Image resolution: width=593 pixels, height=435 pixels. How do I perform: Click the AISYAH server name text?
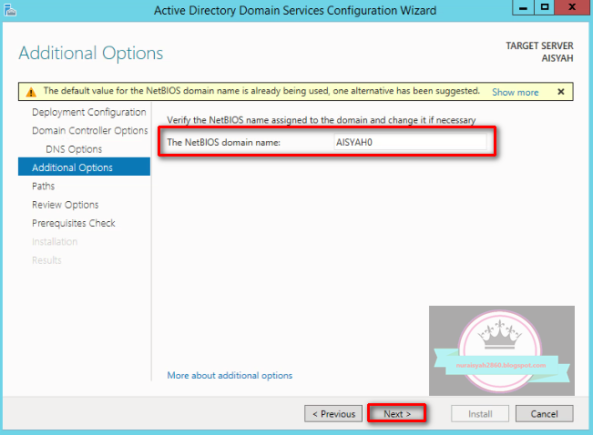point(557,58)
